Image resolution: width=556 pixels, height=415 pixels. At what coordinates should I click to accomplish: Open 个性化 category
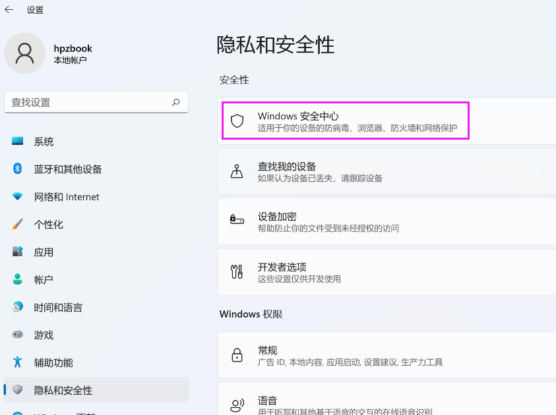96,225
